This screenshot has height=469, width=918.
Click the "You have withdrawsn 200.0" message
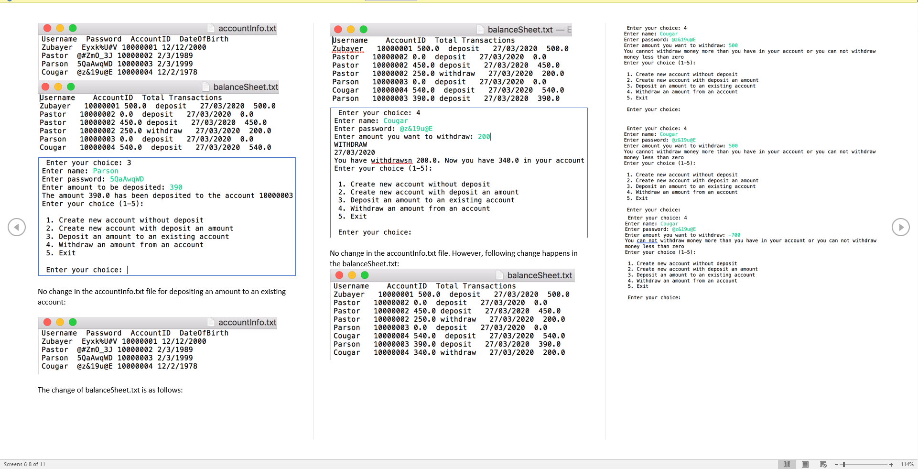pos(459,161)
